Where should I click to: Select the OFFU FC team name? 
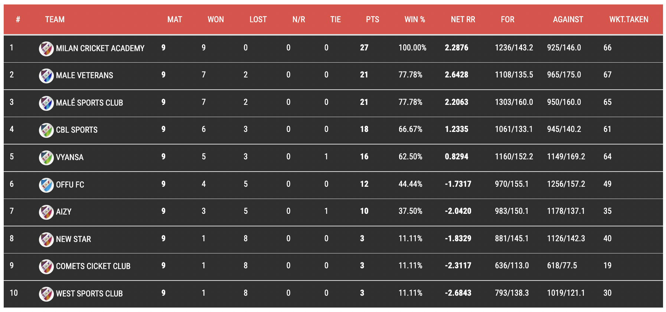click(70, 185)
